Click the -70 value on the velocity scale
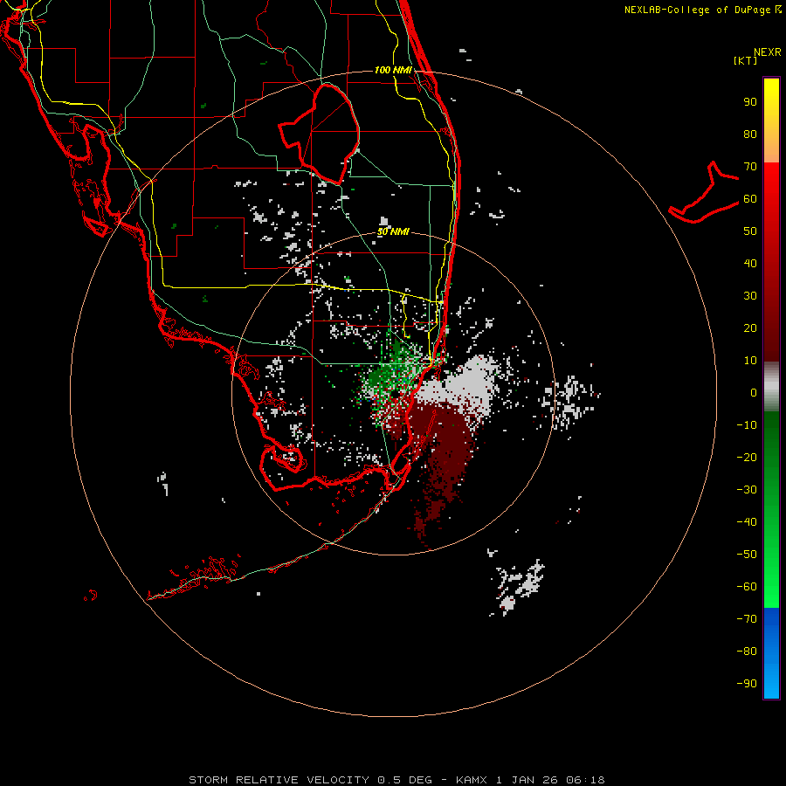Image resolution: width=786 pixels, height=786 pixels. tap(747, 618)
